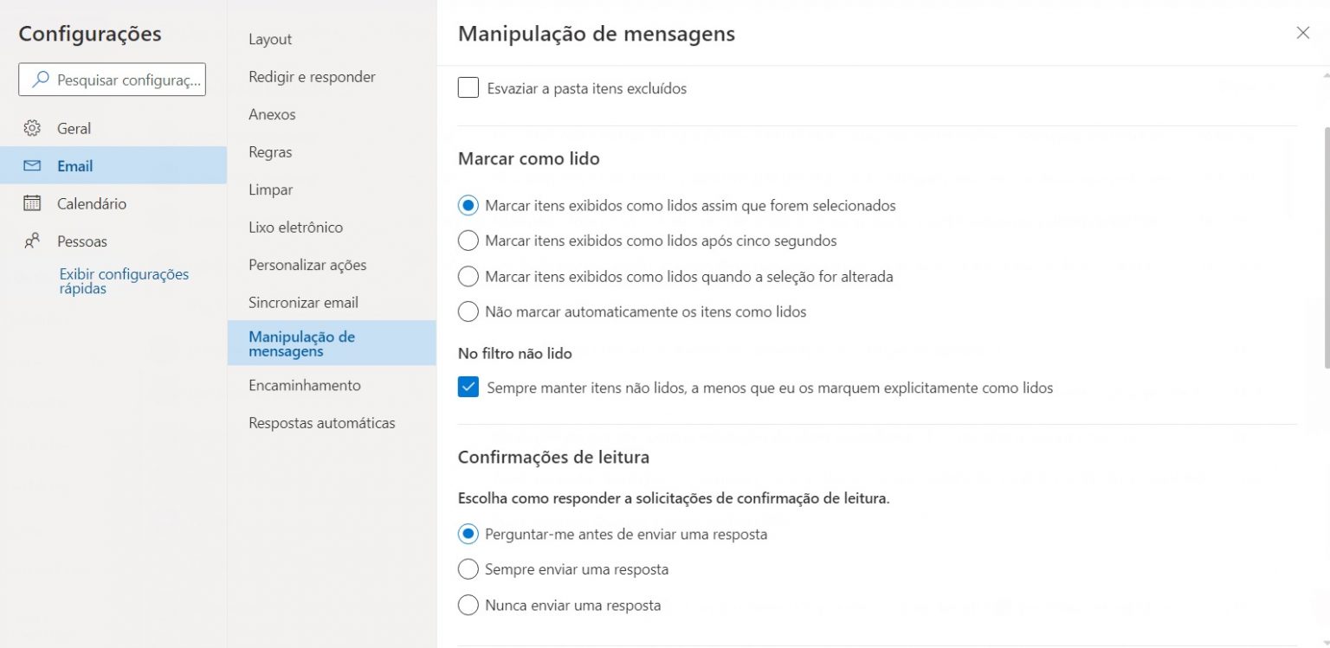Open Lixo eletrônico settings
The image size is (1330, 648).
pyautogui.click(x=332, y=228)
